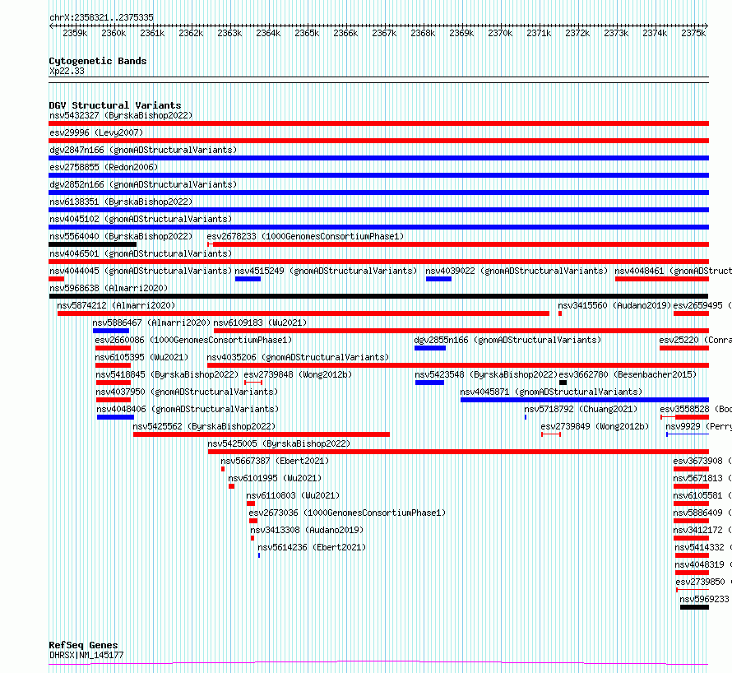The width and height of the screenshot is (732, 673).
Task: Open nsv4048461 variant label
Action: coord(673,271)
